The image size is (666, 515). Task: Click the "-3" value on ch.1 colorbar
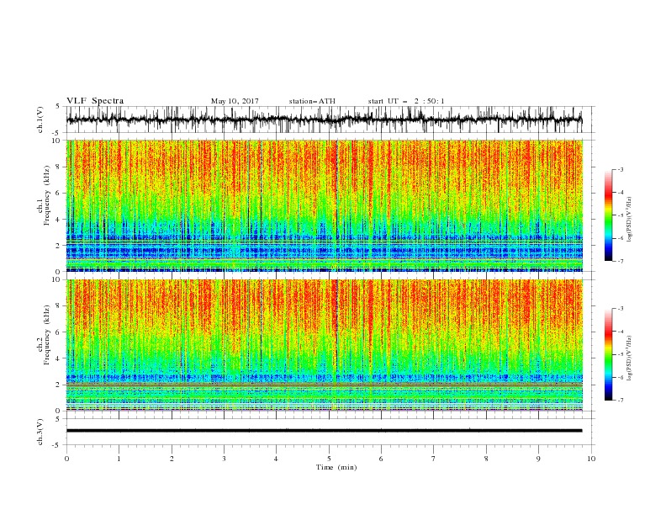(x=620, y=169)
